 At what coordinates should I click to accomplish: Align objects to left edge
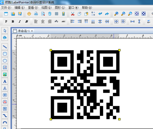[x=73, y=21]
